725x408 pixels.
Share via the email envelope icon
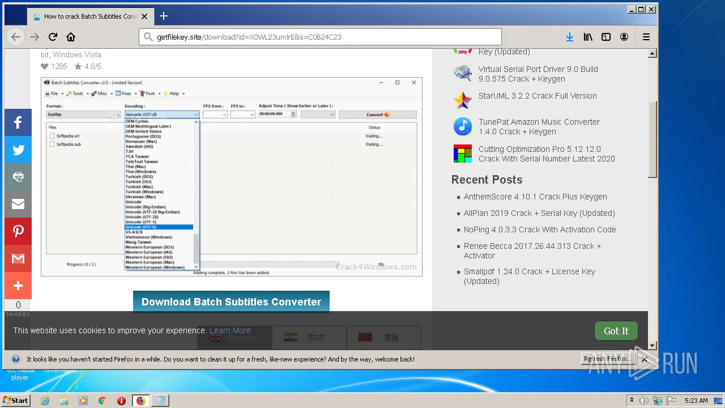pos(18,204)
